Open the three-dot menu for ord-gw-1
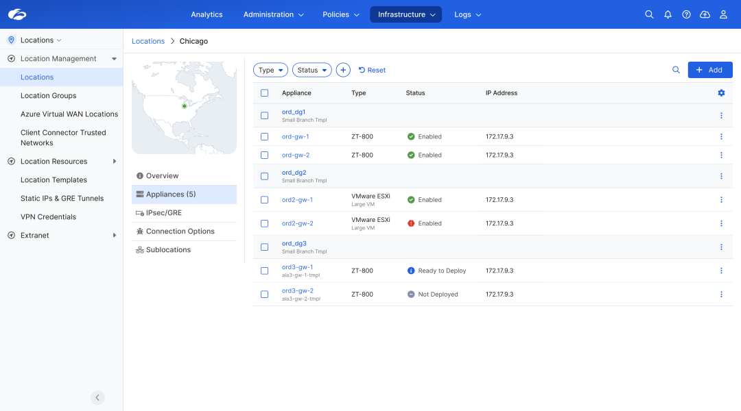This screenshot has width=741, height=411. pyautogui.click(x=721, y=137)
